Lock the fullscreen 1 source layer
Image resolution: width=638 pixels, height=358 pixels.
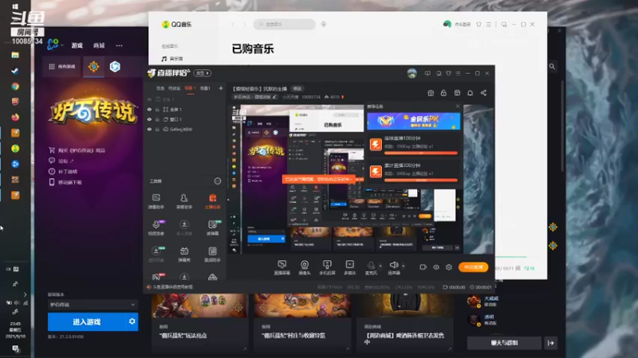[x=157, y=110]
